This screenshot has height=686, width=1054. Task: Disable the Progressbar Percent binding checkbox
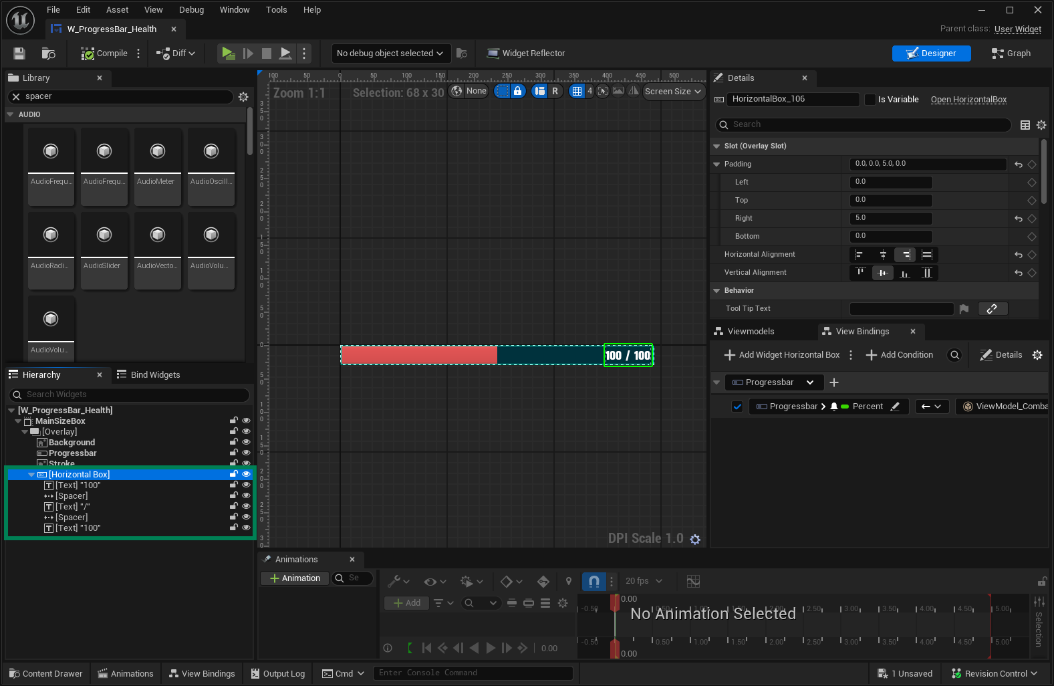[x=737, y=407]
